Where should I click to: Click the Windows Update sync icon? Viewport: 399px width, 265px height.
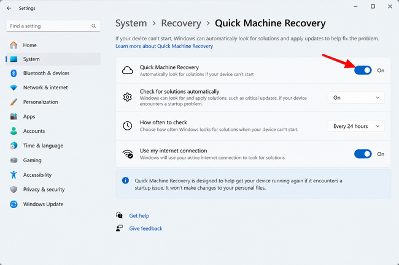tap(14, 204)
